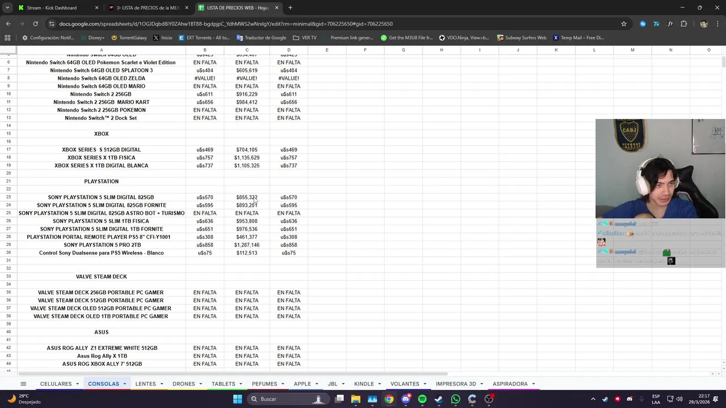
Task: Switch to the VOLANTES sheet
Action: click(405, 384)
